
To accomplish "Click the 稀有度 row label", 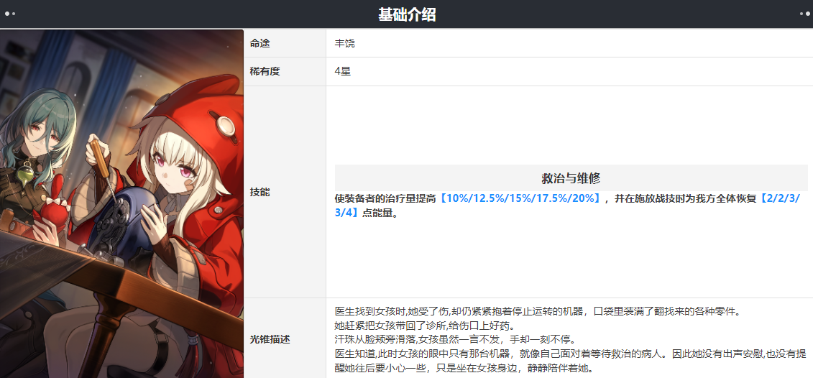I will coord(265,72).
